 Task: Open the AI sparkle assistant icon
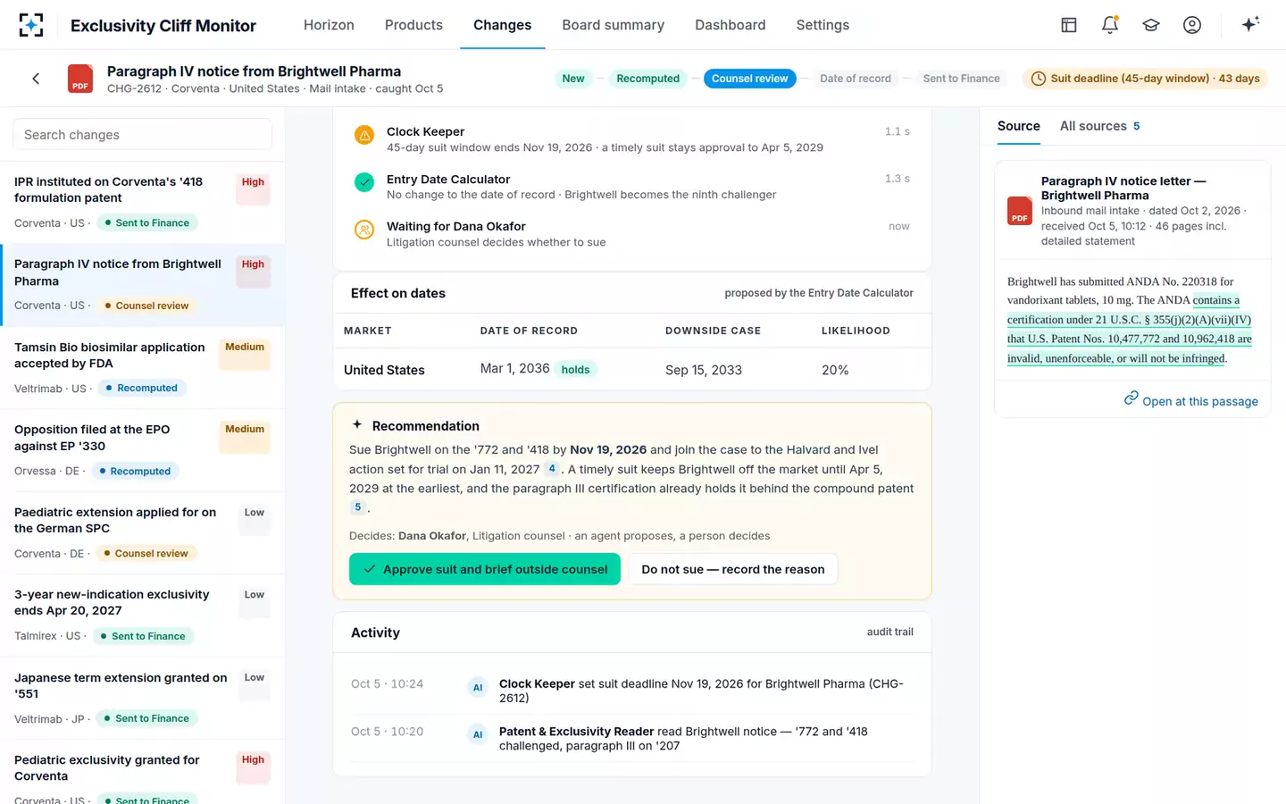click(1250, 24)
